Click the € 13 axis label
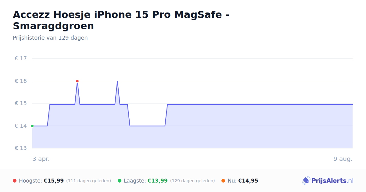Viewport: 366px width, 192px height. pos(21,148)
